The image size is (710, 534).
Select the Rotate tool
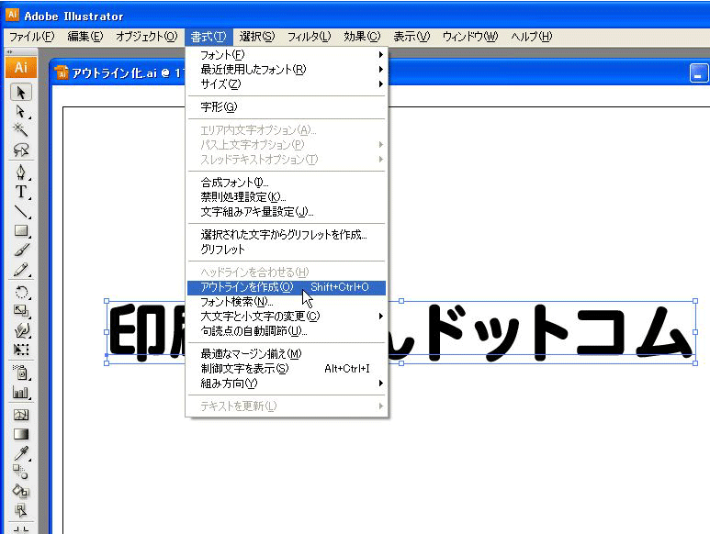(20, 293)
